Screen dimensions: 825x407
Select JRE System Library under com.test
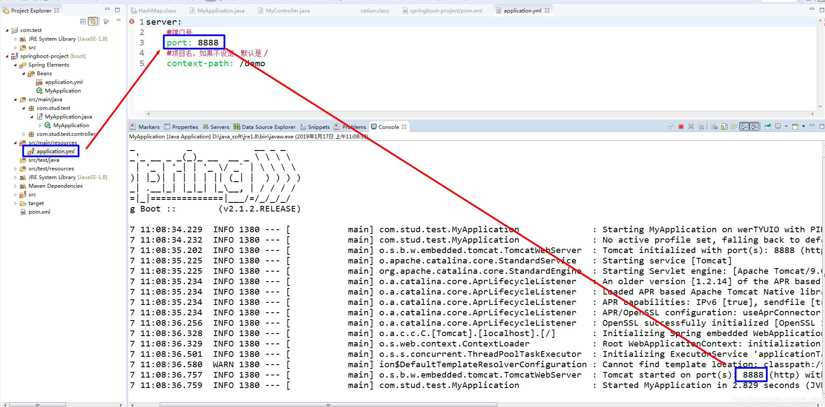pyautogui.click(x=64, y=39)
